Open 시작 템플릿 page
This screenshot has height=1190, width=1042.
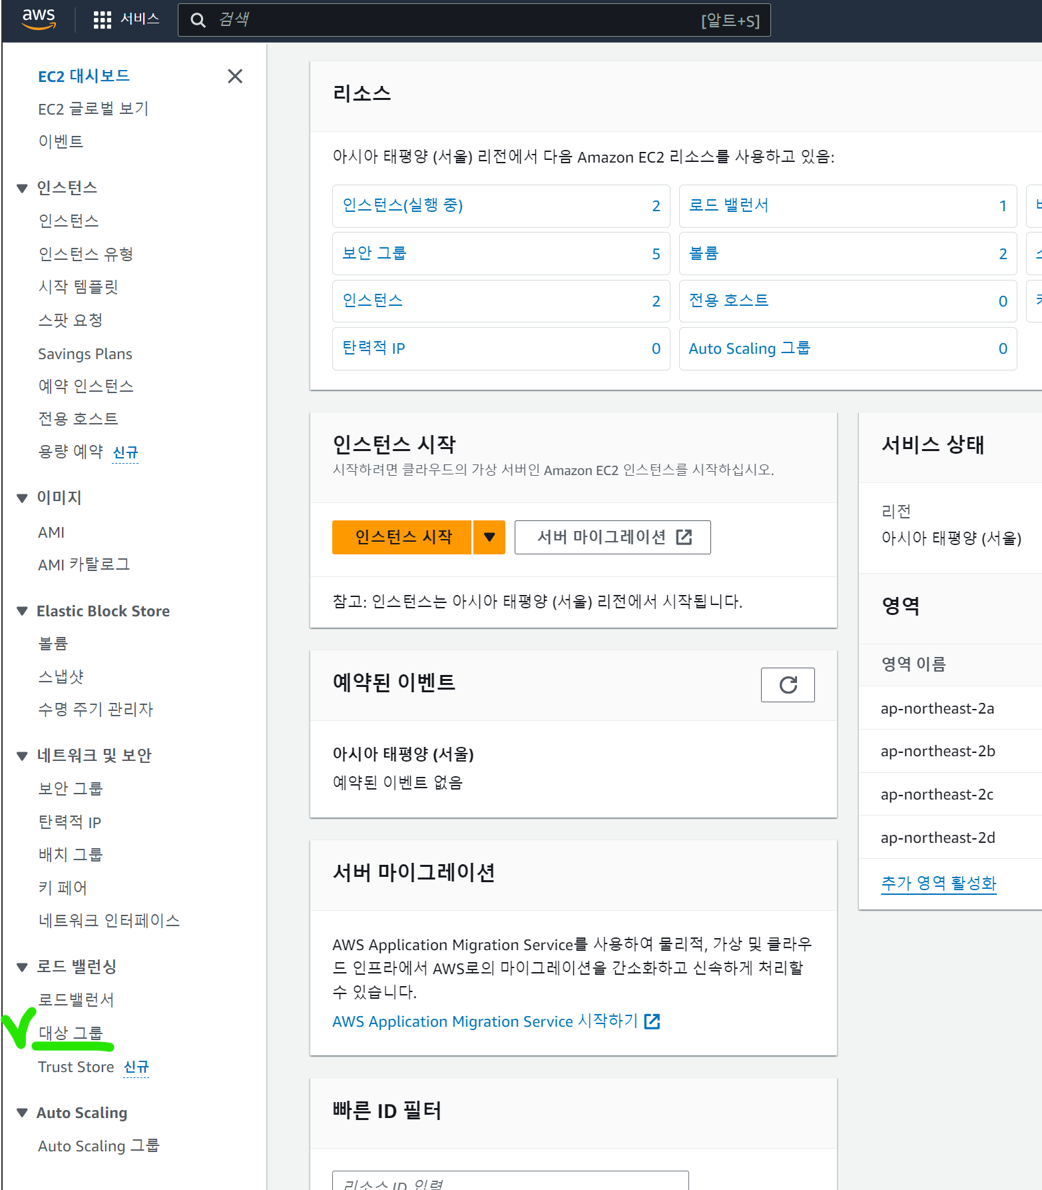pos(78,287)
